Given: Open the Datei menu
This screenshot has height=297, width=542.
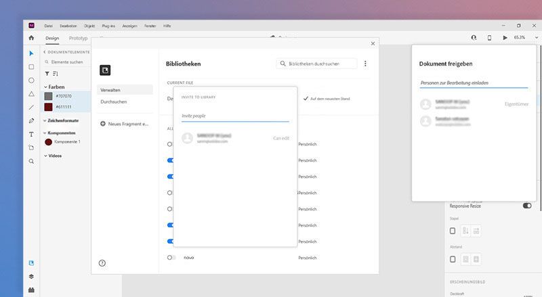Looking at the screenshot, I should (x=48, y=26).
